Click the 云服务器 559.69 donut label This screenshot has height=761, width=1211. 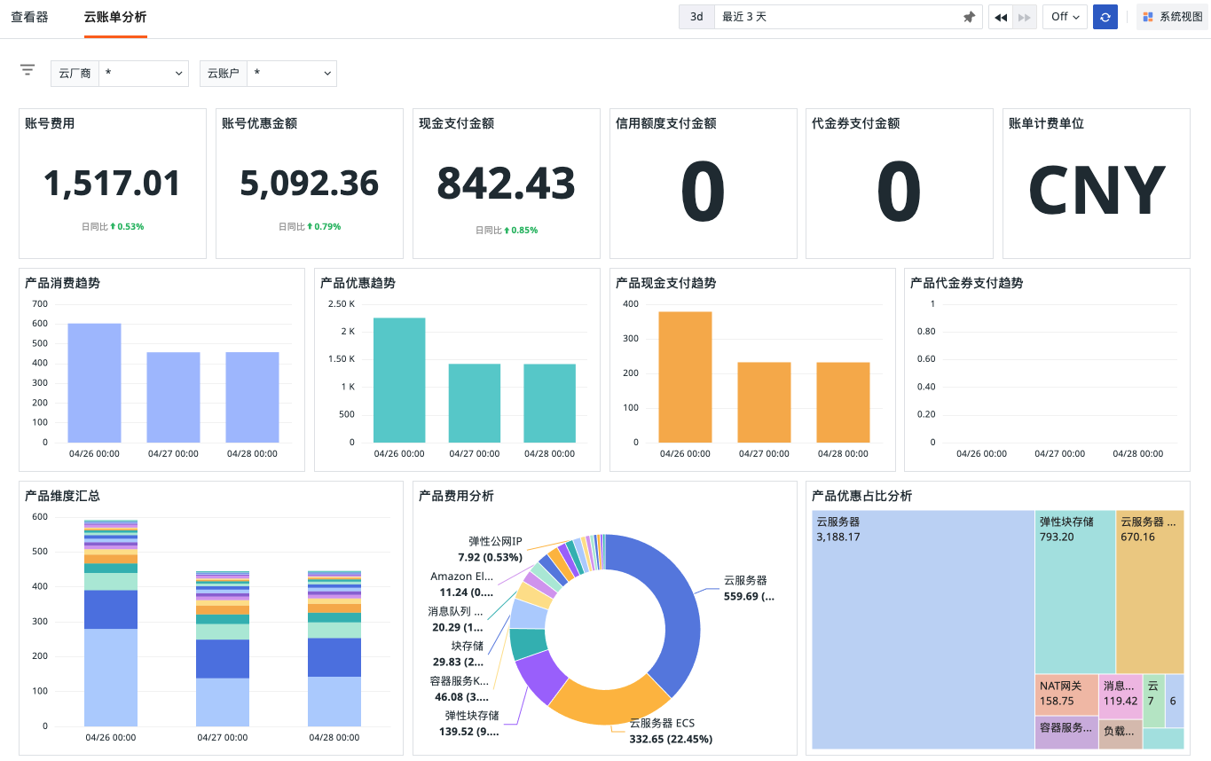pyautogui.click(x=749, y=588)
